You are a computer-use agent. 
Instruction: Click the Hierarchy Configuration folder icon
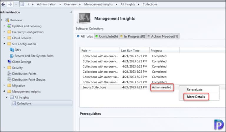click(9, 32)
